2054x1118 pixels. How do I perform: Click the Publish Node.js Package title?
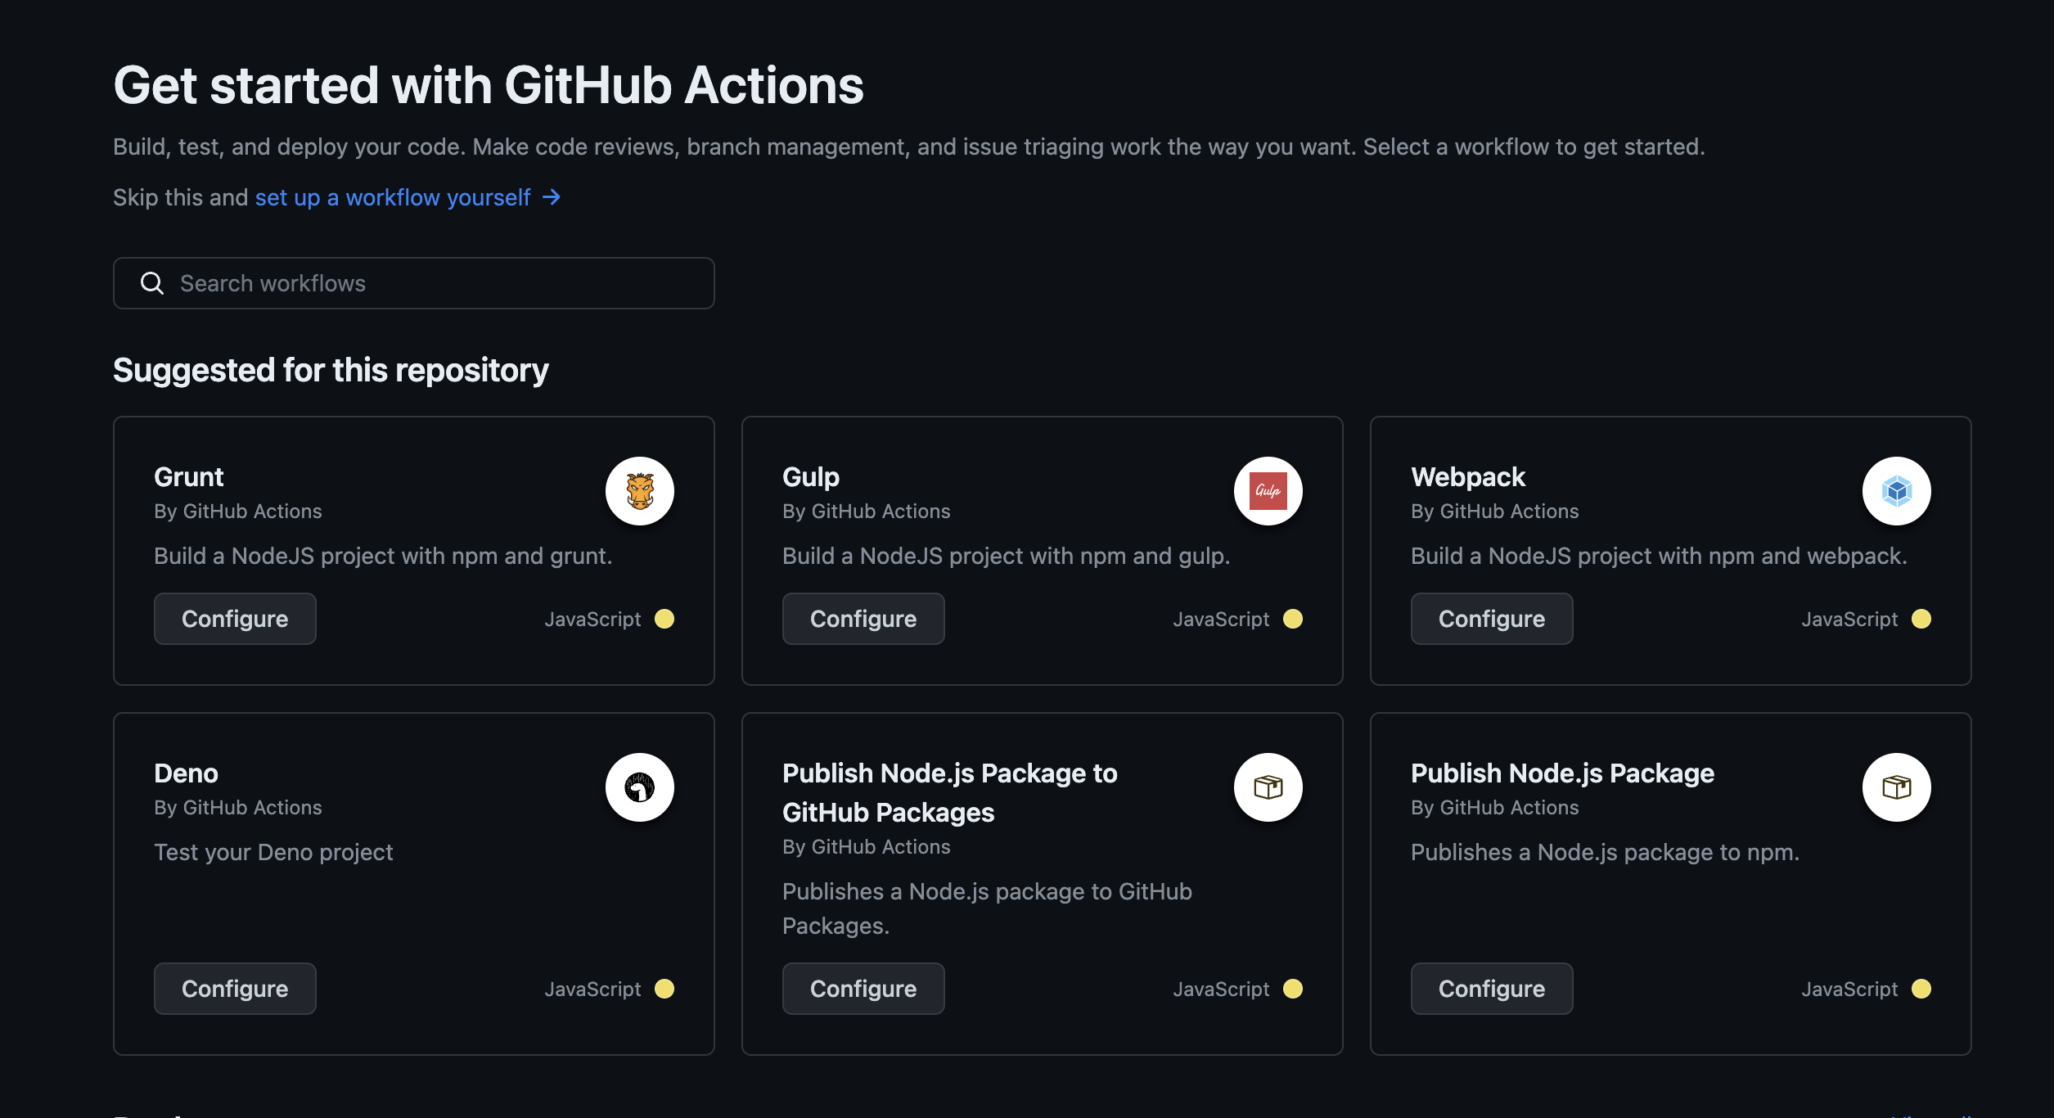tap(1562, 773)
